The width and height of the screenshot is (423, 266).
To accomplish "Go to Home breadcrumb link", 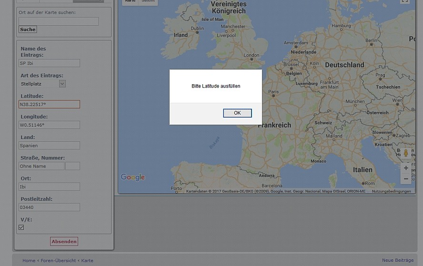I will click(29, 261).
